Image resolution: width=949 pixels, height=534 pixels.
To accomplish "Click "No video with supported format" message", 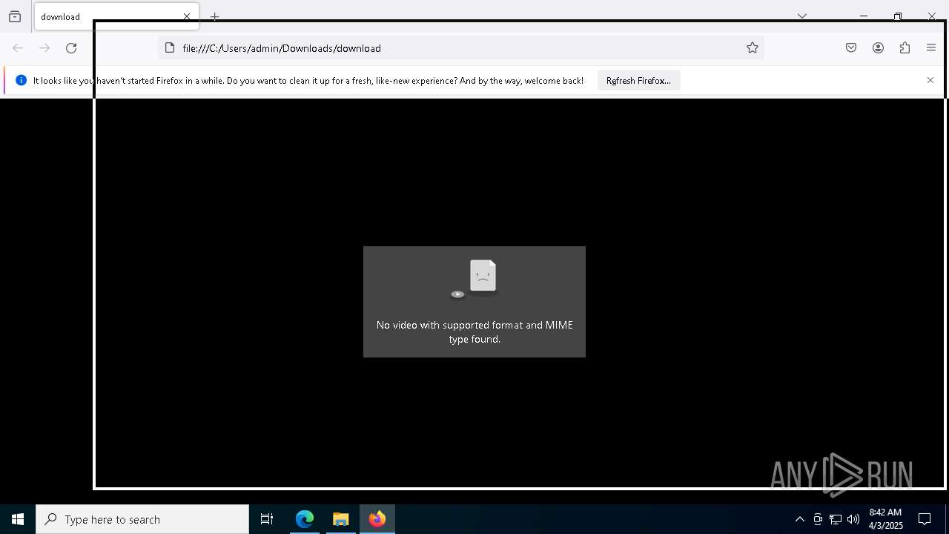I will [x=474, y=332].
